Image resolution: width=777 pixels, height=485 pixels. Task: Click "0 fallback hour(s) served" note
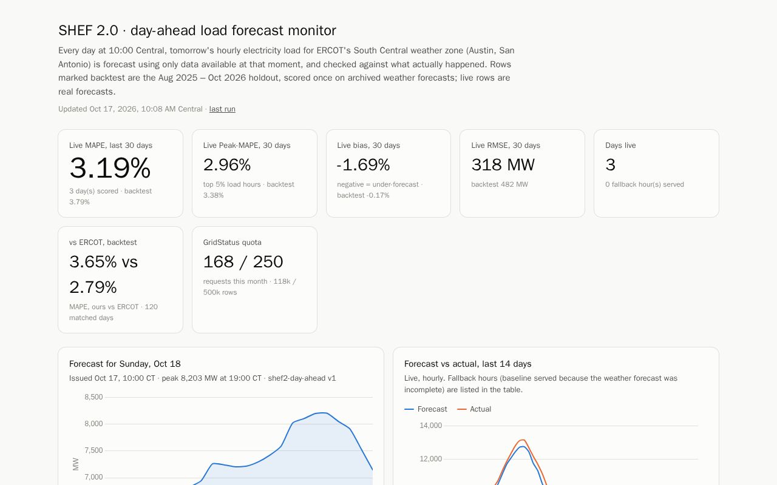645,184
